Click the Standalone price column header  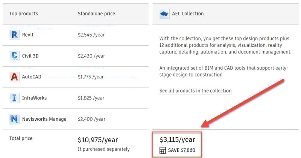point(96,14)
